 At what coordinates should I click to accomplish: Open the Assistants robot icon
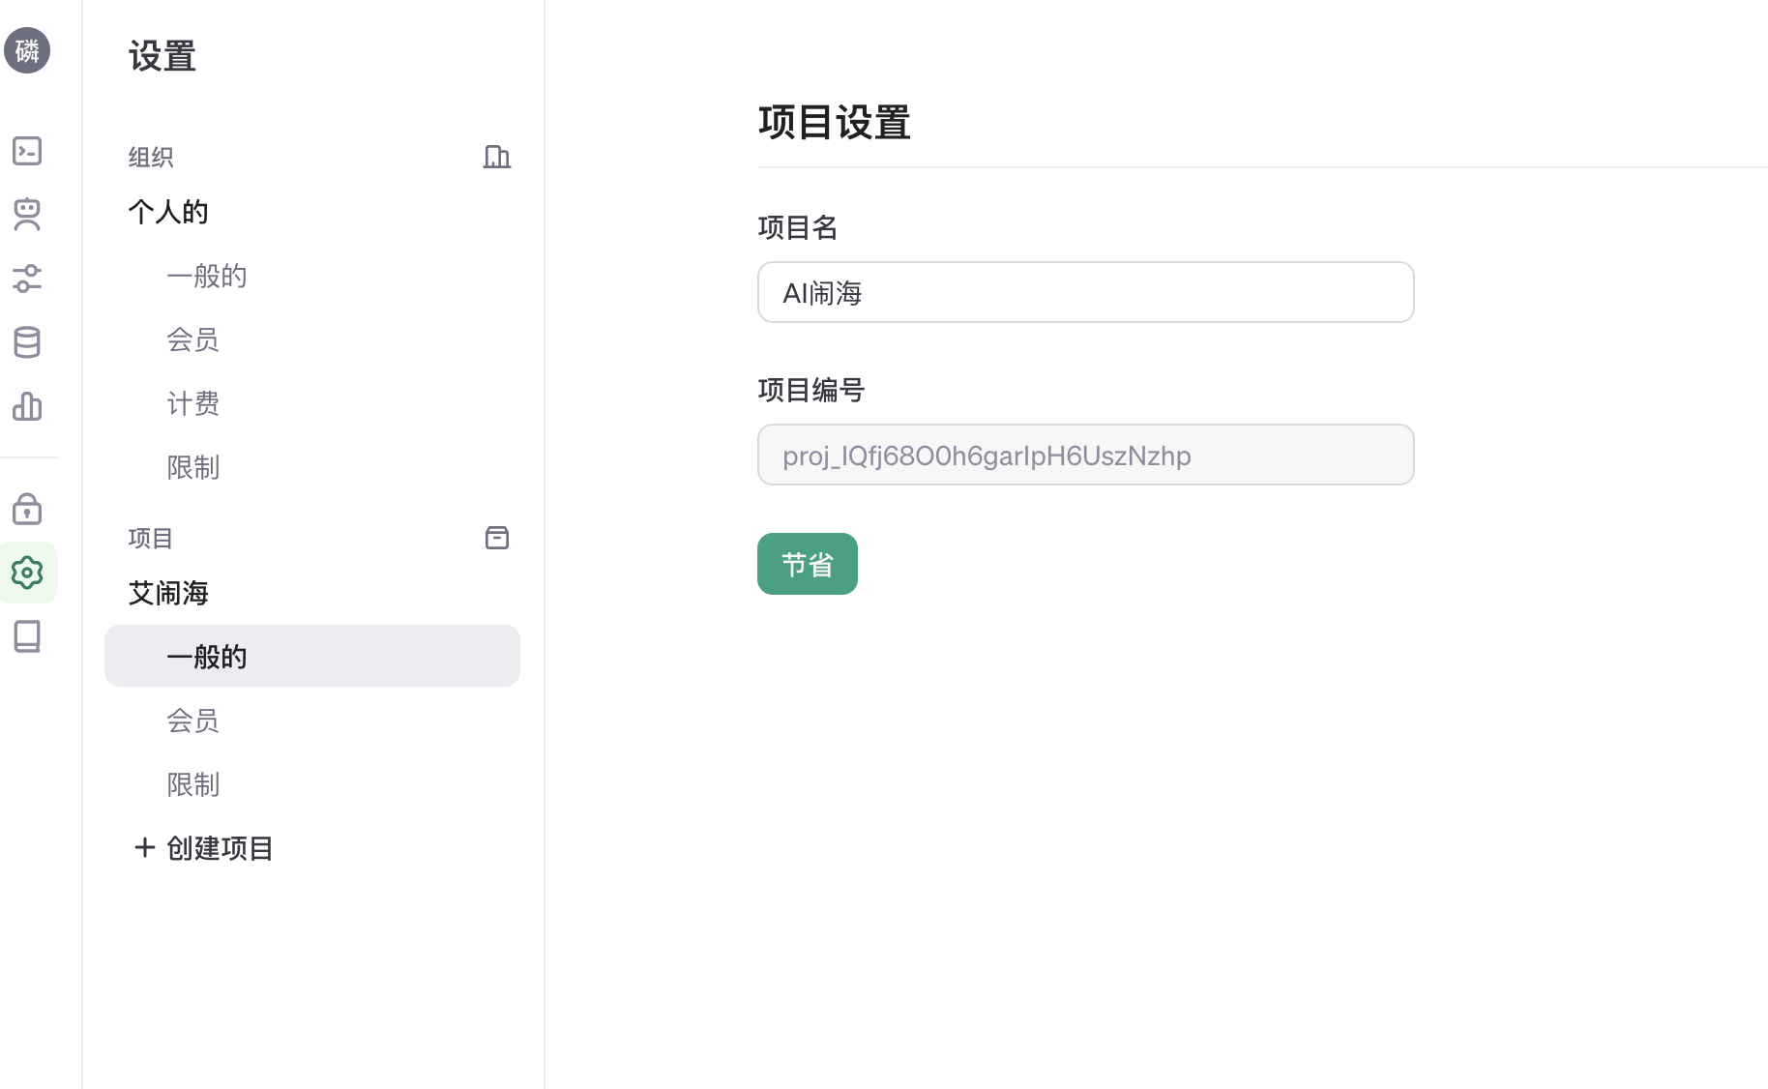tap(27, 215)
